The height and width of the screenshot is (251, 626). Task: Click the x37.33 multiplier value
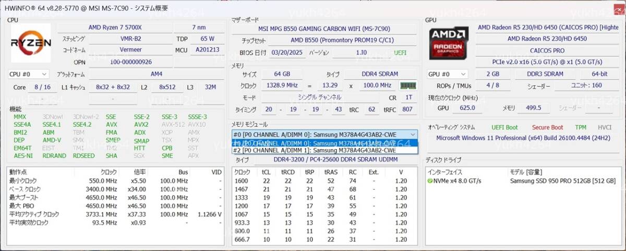(x=137, y=214)
